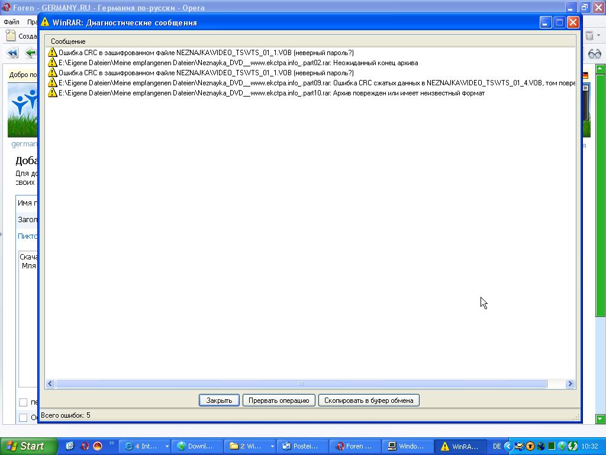Click the glasses icon in Opera toolbar
606x455 pixels.
click(x=594, y=54)
